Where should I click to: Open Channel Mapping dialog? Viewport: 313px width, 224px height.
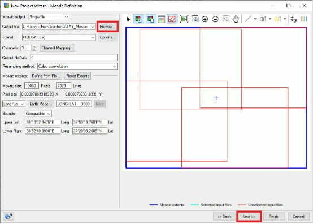click(x=58, y=48)
